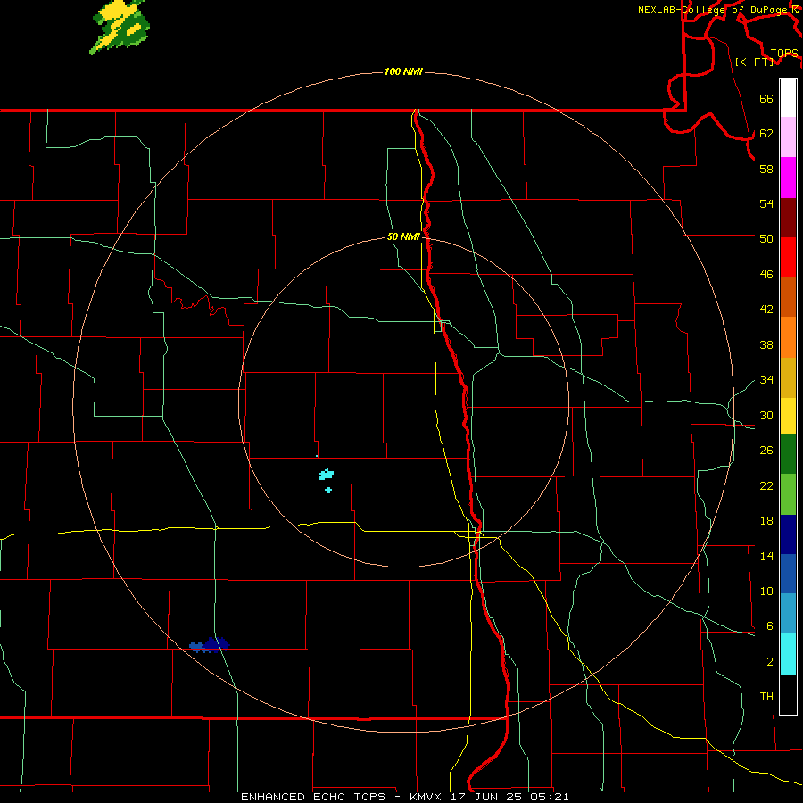Click the bright red legend swatch near 46–50
This screenshot has width=803, height=803.
[788, 257]
